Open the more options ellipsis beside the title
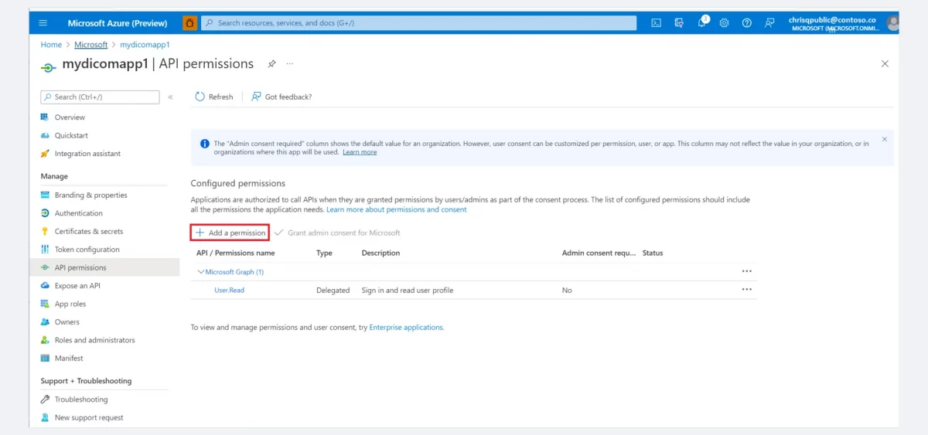928x435 pixels. tap(290, 63)
